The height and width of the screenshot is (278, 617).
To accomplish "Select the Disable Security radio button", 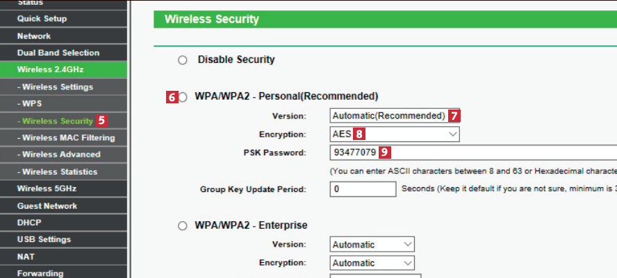I will coord(183,60).
